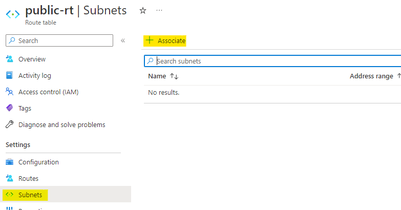Open the Activity log menu item
Viewport: 401px width, 210px height.
pyautogui.click(x=35, y=76)
